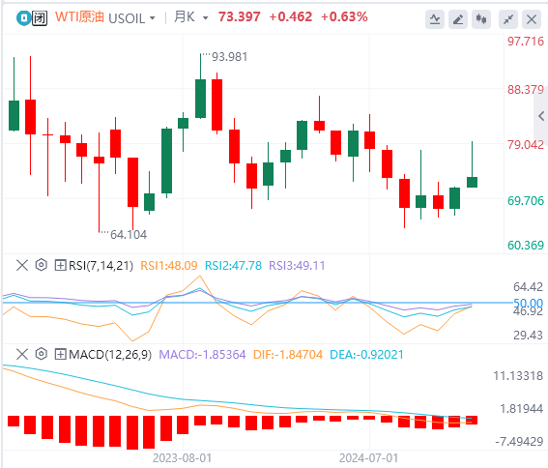Click the 2023-08-01 date label
The width and height of the screenshot is (548, 468).
(x=182, y=458)
